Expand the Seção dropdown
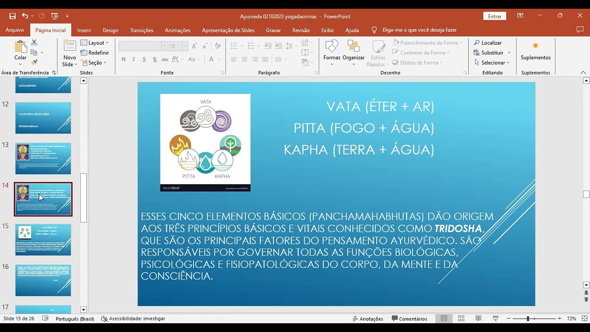Screen dimensions: 590x332 coord(94,63)
